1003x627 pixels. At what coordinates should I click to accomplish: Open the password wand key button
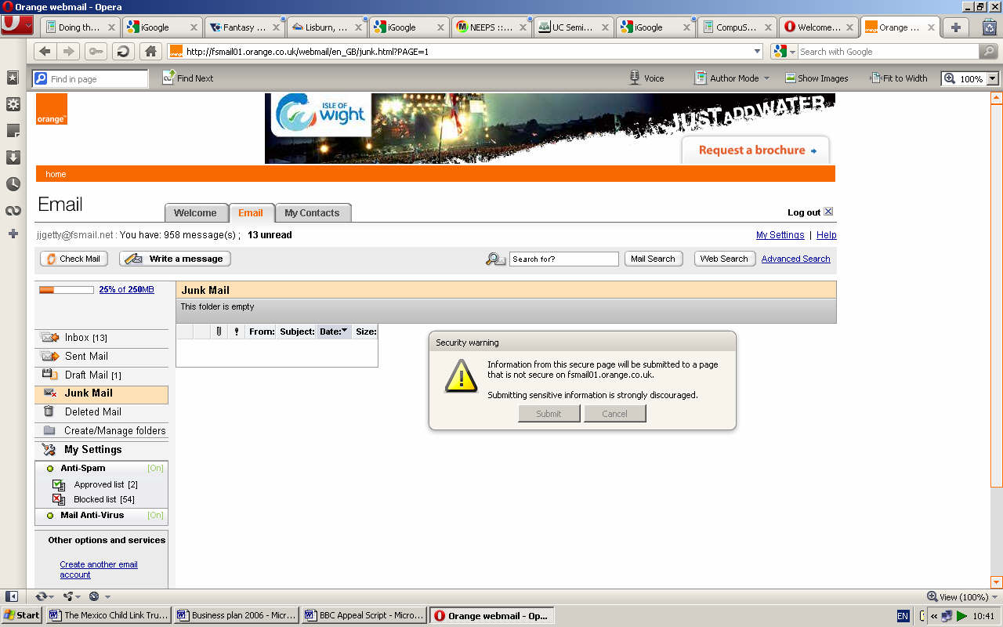tap(96, 52)
